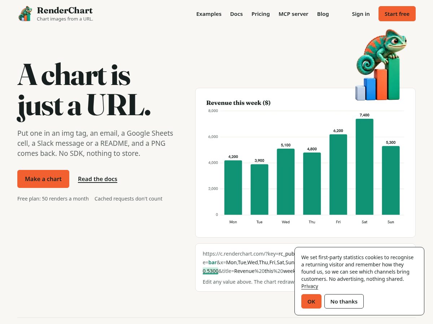Viewport: 433px width, 324px height.
Task: Open the Docs nav item
Action: [x=236, y=14]
